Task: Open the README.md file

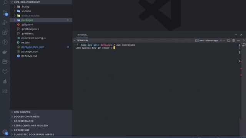Action: (x=41, y=56)
